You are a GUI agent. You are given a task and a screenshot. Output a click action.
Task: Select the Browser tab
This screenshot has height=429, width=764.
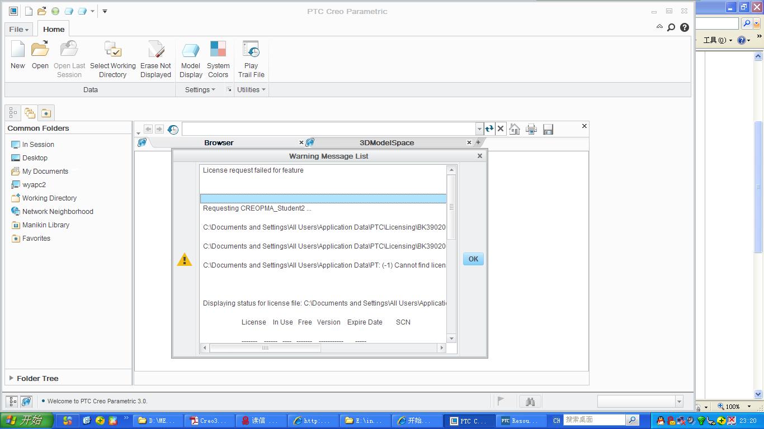(x=219, y=142)
